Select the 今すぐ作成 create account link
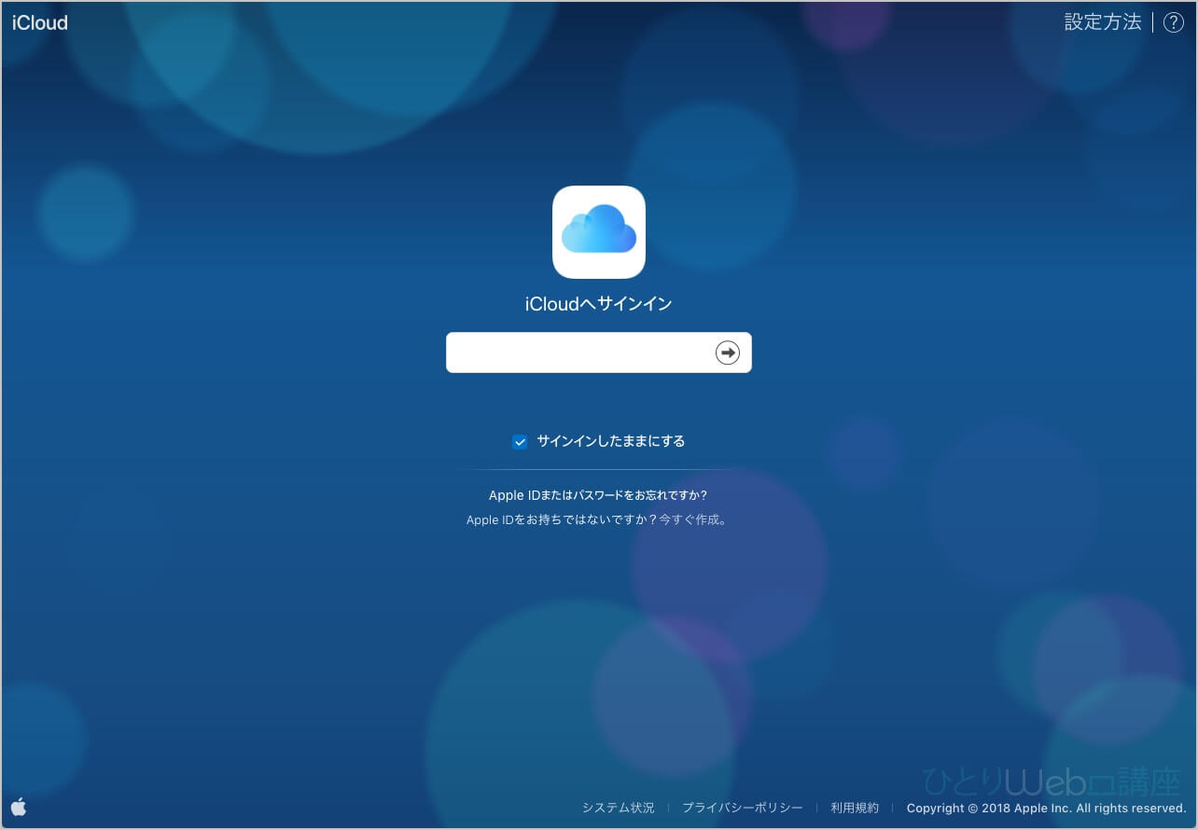 (690, 520)
